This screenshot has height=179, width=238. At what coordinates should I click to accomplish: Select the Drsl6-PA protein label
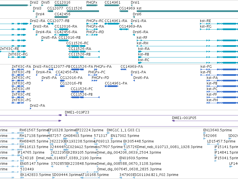pyautogui.click(x=141, y=78)
